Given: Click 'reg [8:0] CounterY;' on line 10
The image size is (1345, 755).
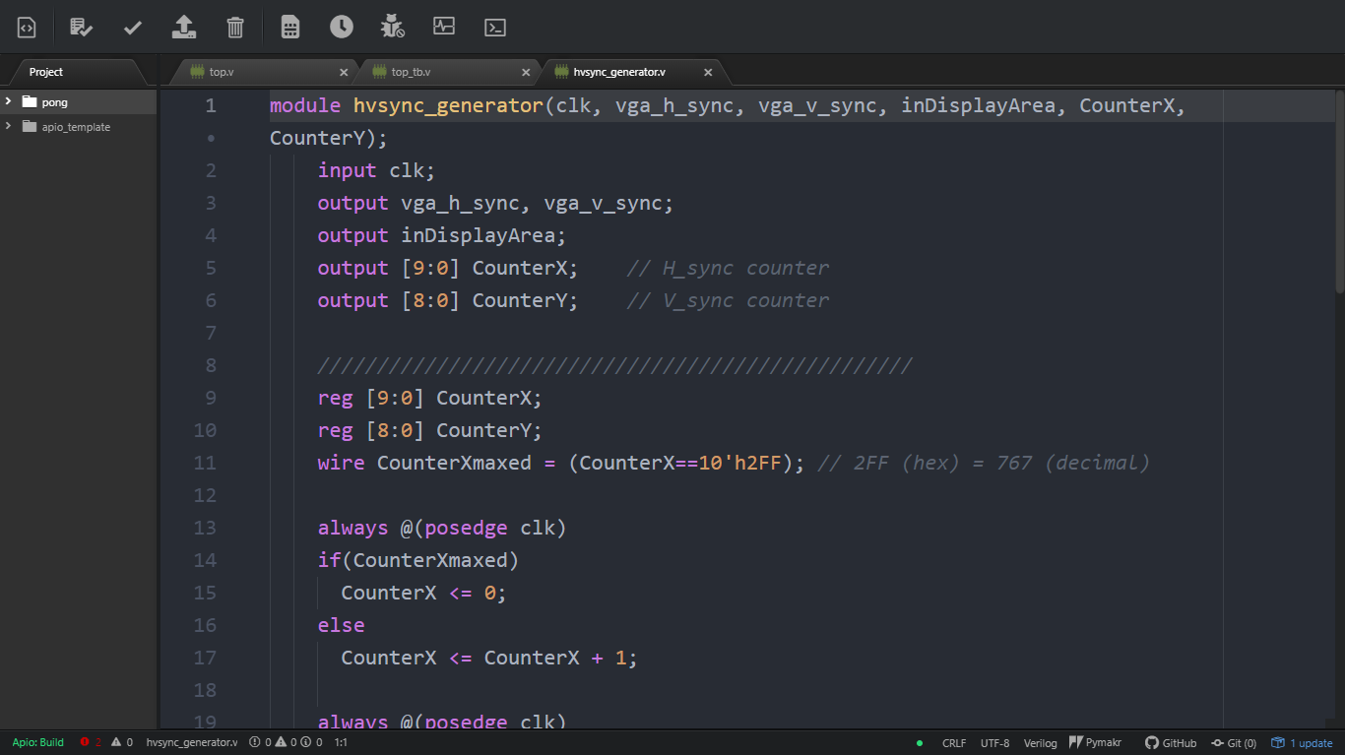Looking at the screenshot, I should 430,430.
